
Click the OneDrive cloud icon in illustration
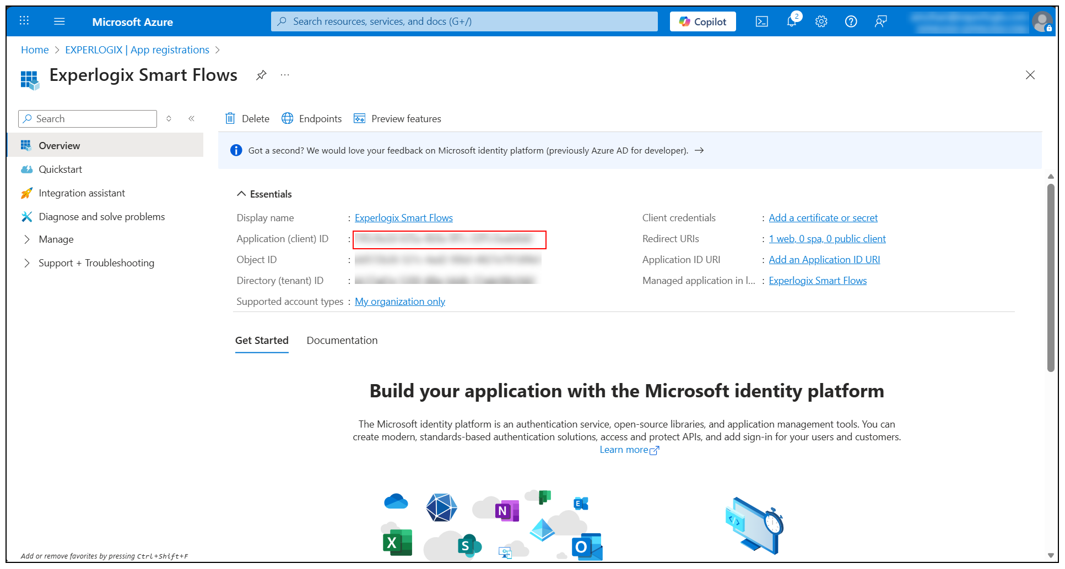396,501
